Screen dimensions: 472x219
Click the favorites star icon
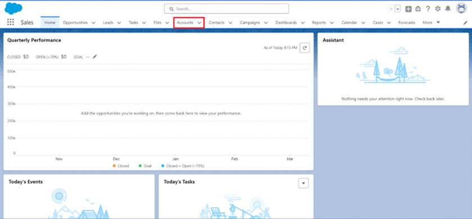[x=391, y=9]
